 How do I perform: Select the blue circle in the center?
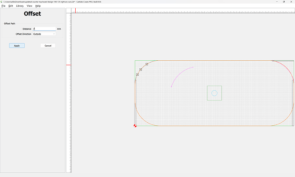(x=215, y=93)
